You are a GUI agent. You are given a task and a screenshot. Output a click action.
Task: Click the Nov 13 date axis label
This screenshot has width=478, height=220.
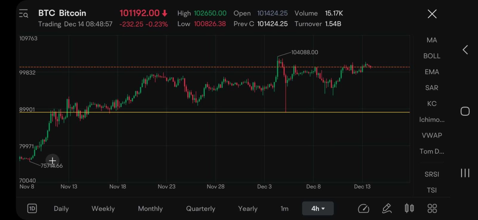pyautogui.click(x=69, y=187)
